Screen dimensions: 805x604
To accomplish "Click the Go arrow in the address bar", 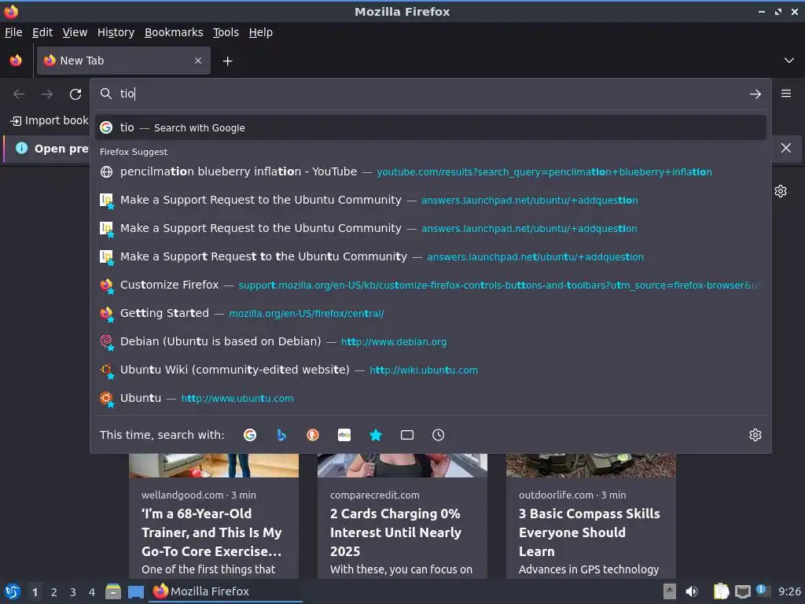I will [x=755, y=94].
